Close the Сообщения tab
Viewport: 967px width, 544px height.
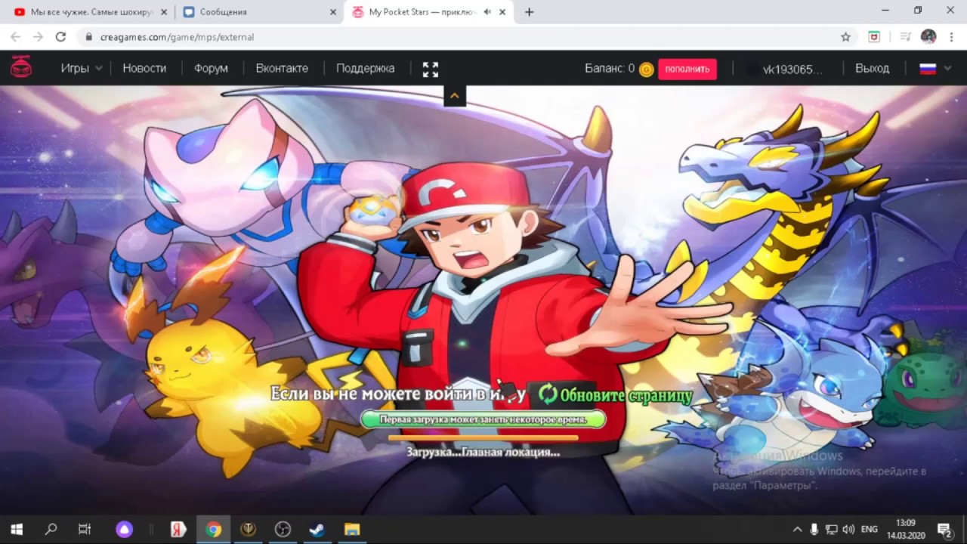(333, 12)
